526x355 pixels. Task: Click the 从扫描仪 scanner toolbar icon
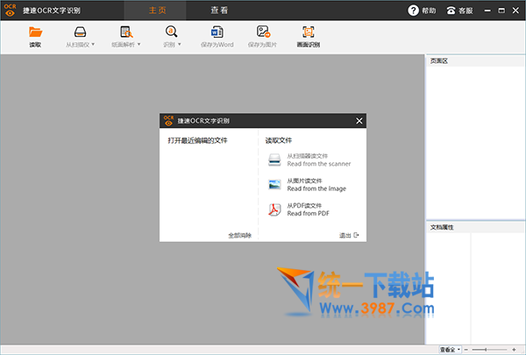point(80,32)
